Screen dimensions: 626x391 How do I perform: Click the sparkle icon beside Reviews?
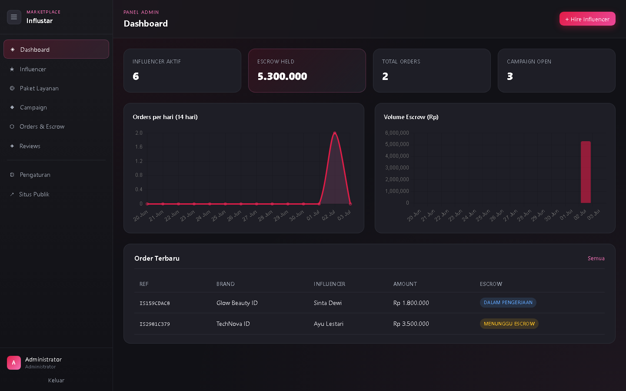12,146
